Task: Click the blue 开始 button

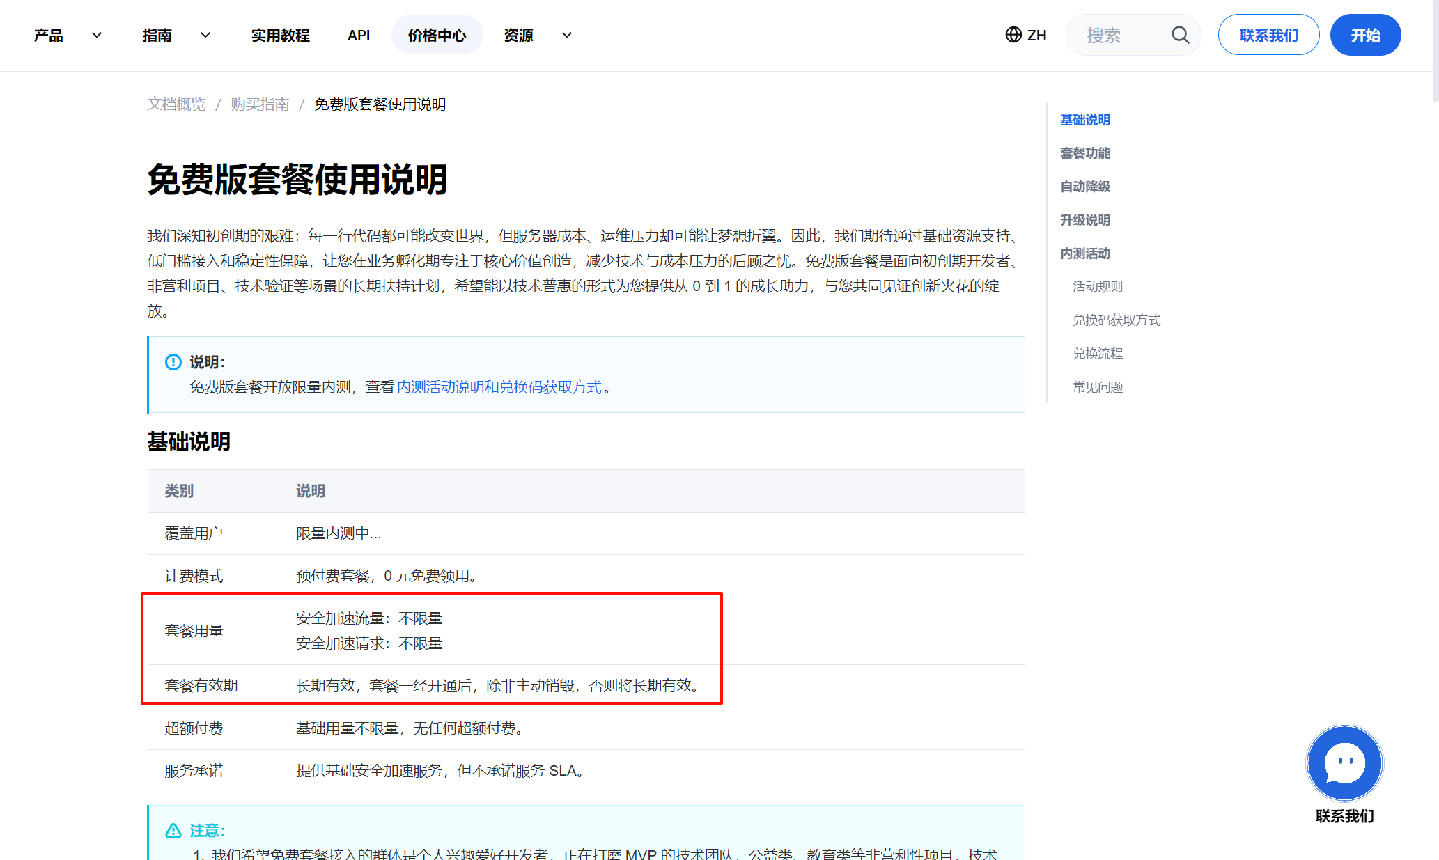Action: tap(1366, 35)
